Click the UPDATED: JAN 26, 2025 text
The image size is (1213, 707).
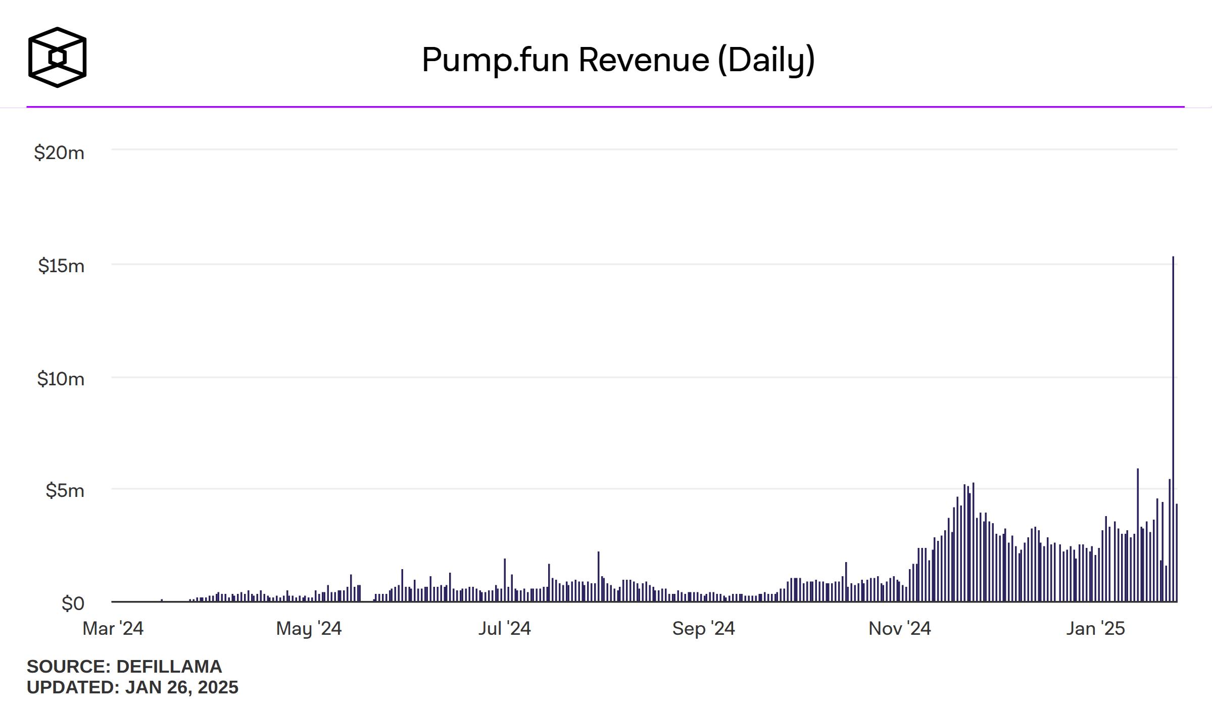pos(133,687)
